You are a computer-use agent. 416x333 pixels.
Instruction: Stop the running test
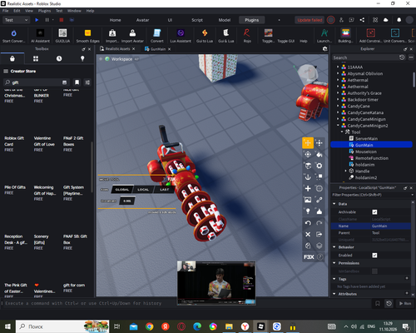pyautogui.click(x=62, y=20)
